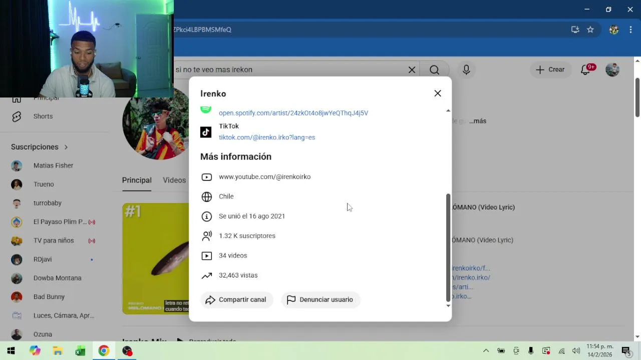Screen dimensions: 641x360
Task: Click the dialog scrollbar up arrow
Action: coord(448,110)
